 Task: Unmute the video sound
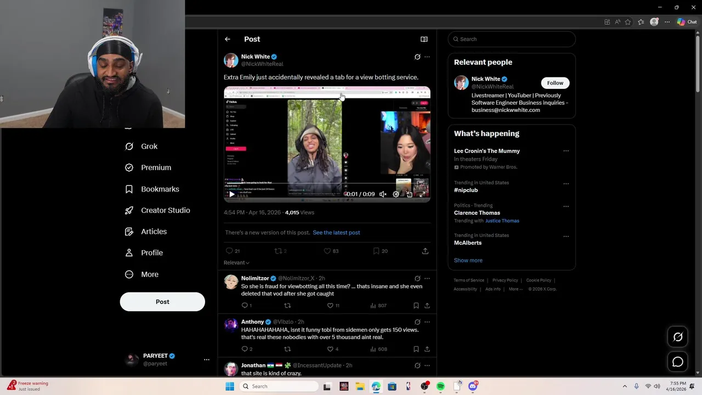(x=383, y=194)
